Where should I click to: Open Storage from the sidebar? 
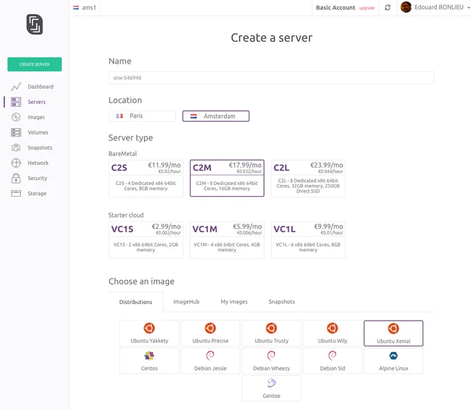point(37,193)
